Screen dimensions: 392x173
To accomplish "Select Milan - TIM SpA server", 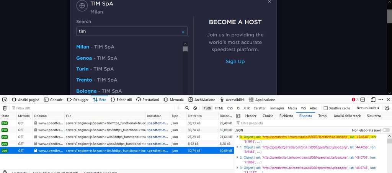I will tap(95, 47).
